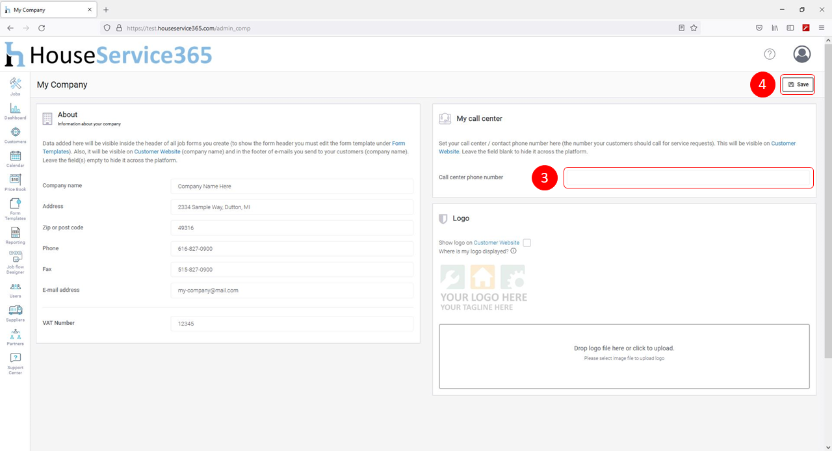
Task: Open the browser hamburger menu
Action: click(822, 28)
